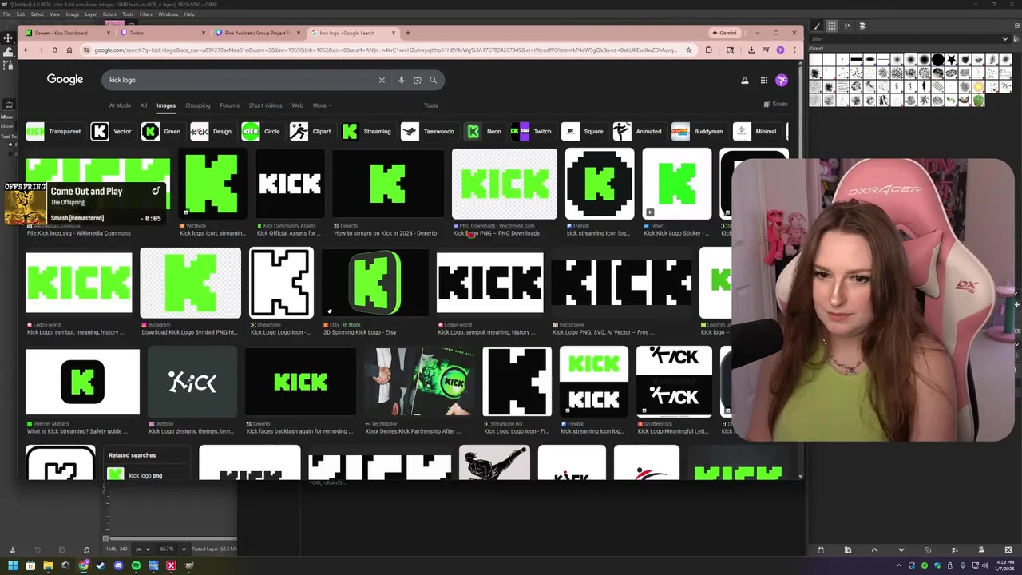Start voice search with microphone
The image size is (1022, 575).
pyautogui.click(x=401, y=80)
